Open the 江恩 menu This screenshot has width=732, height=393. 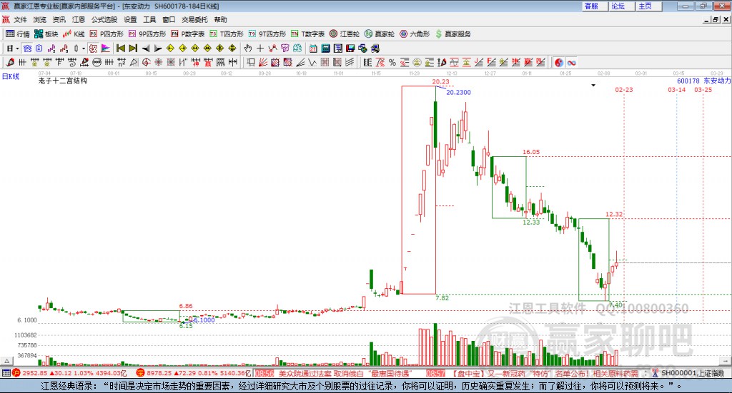[79, 19]
